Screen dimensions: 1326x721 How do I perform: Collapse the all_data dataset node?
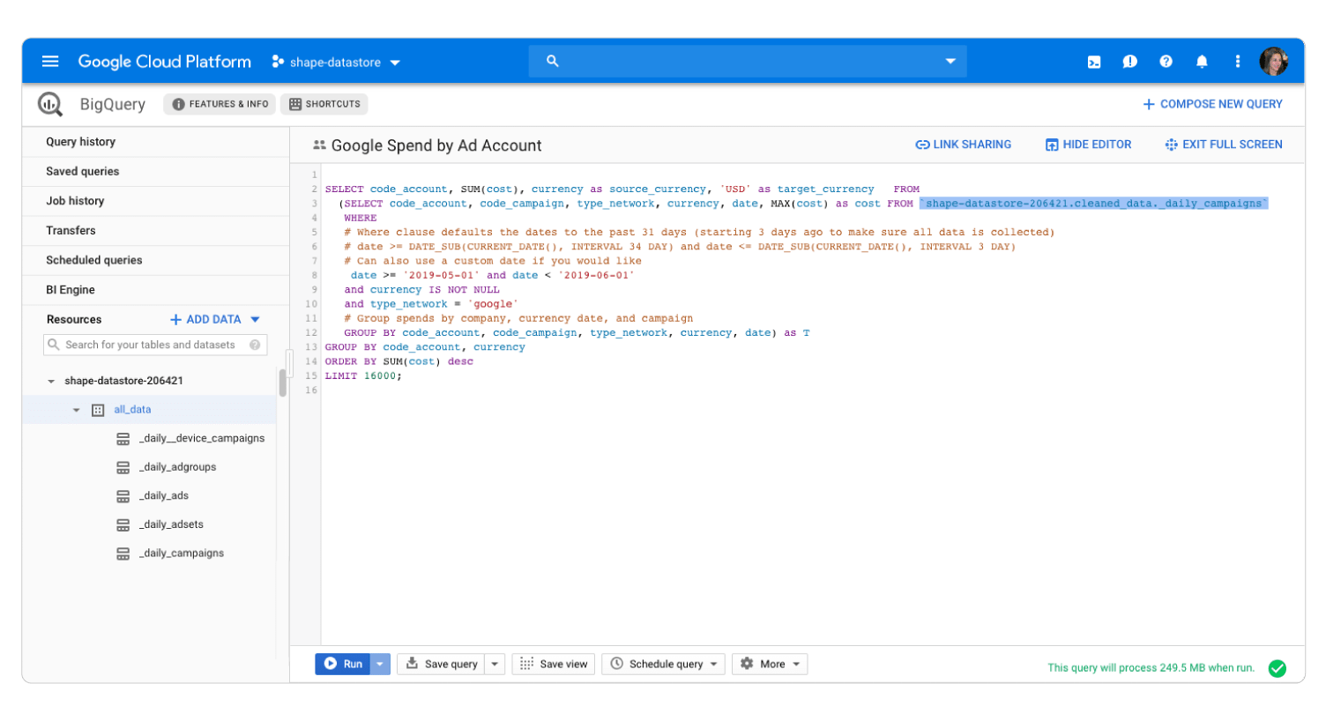pos(76,410)
